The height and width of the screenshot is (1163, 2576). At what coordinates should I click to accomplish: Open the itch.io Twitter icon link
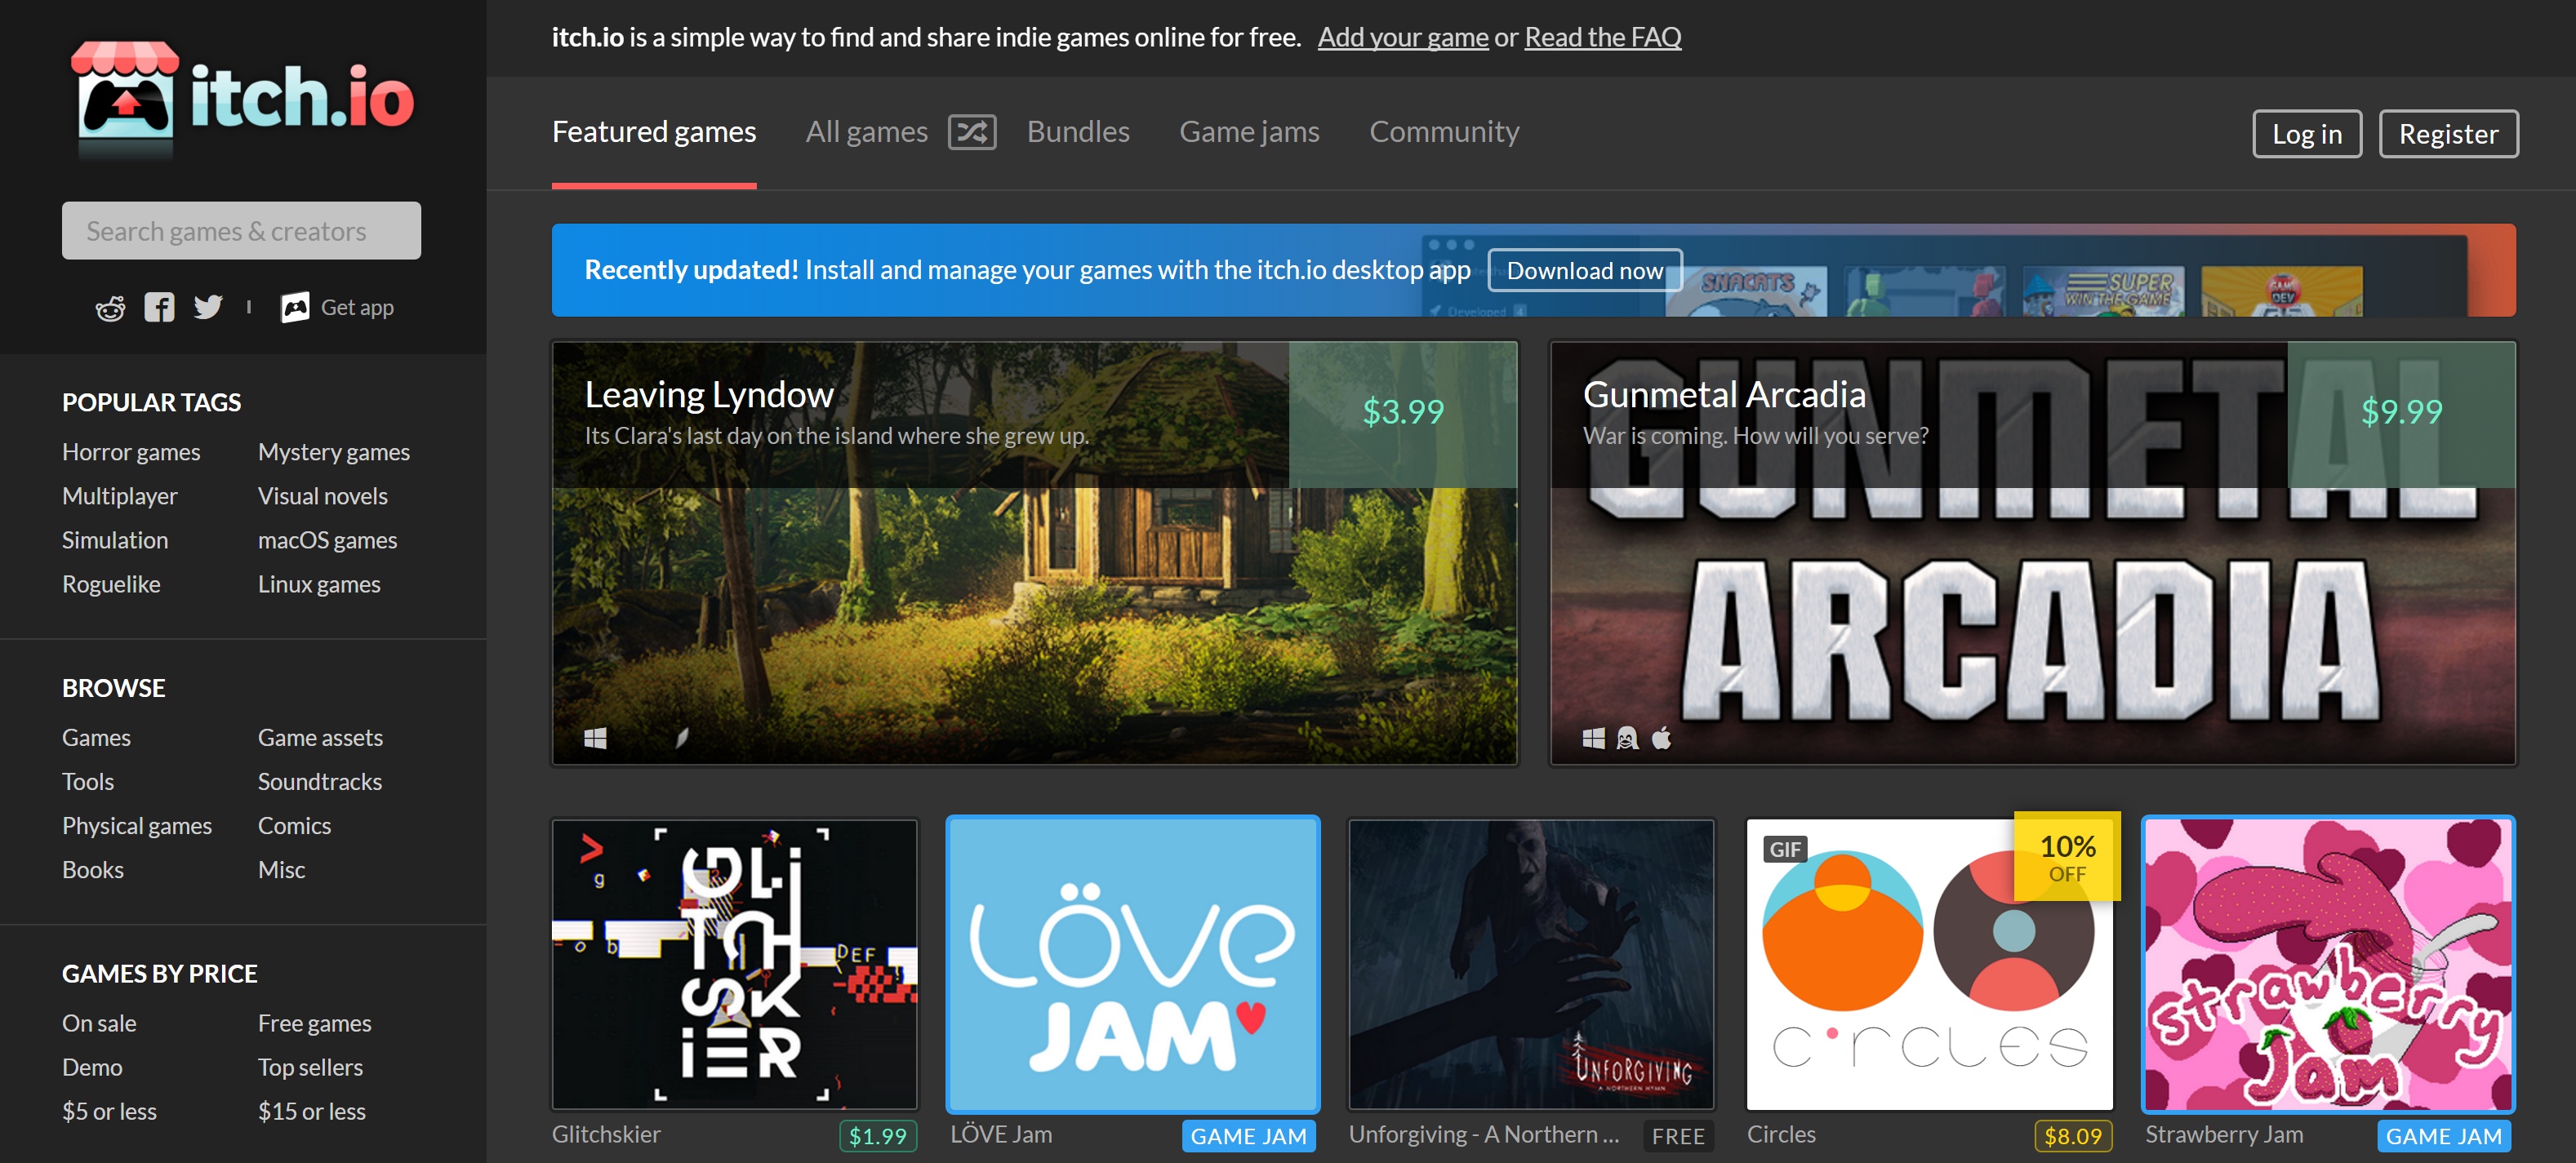pos(208,307)
